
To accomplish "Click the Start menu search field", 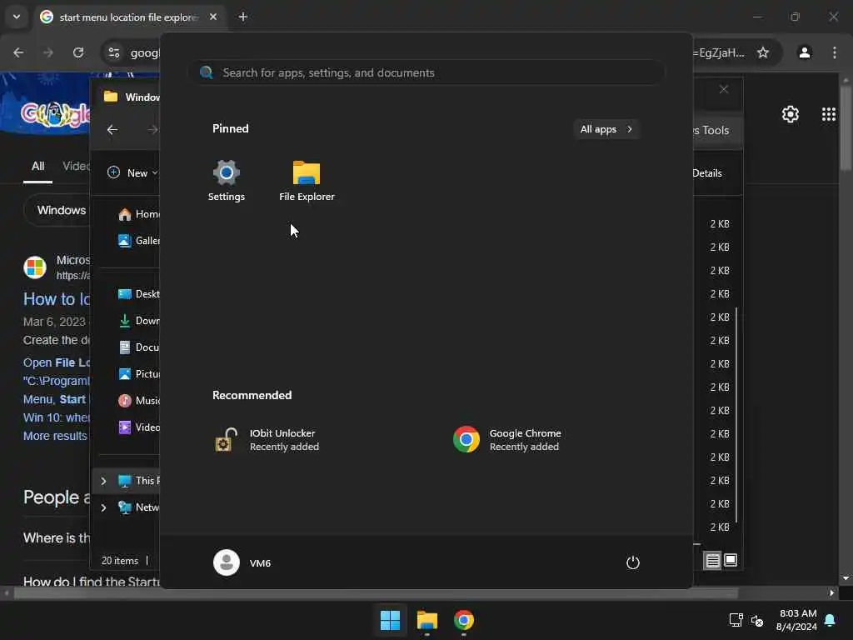I will (427, 72).
